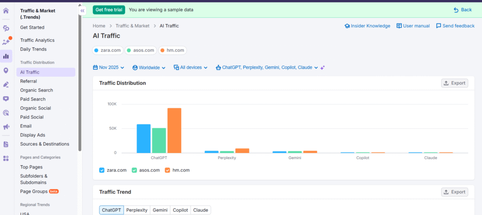Click the Get free trial button
The height and width of the screenshot is (215, 482).
pos(109,9)
